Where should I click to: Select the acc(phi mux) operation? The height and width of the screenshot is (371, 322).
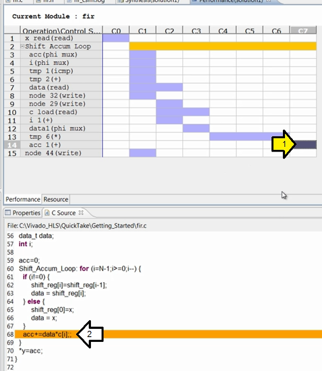point(61,54)
